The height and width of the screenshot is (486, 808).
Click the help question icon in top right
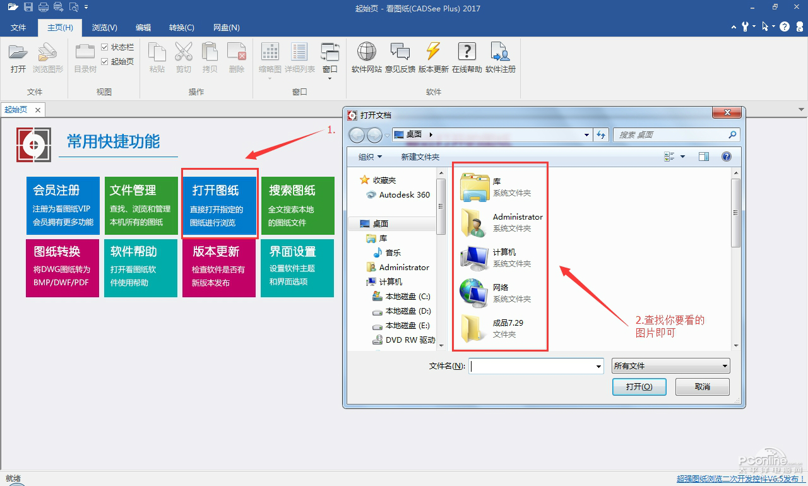[785, 27]
